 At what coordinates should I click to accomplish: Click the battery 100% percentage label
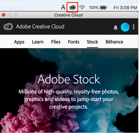click(93, 8)
